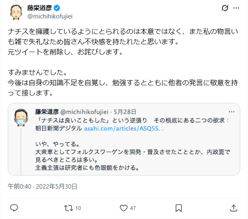
Task: Repost this tweet using retweet icon
Action: click(x=69, y=208)
